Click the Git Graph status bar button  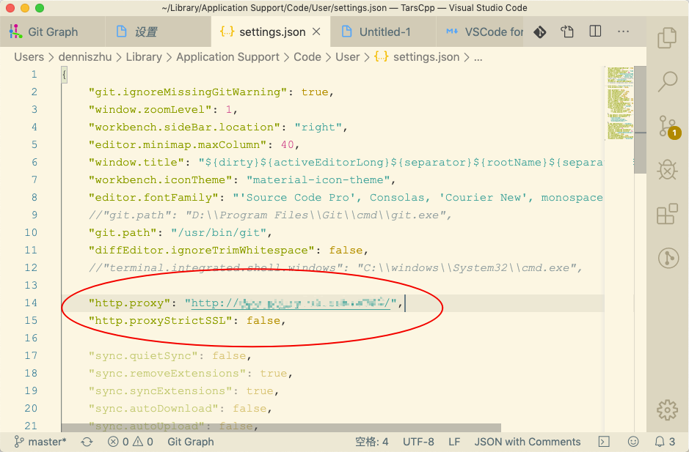point(191,442)
